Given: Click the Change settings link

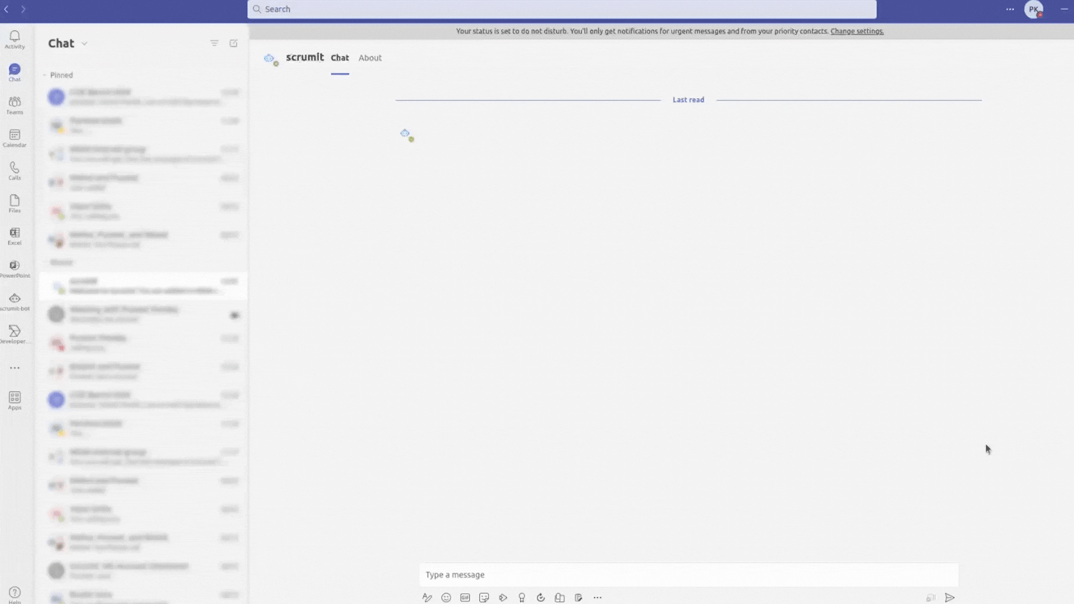Looking at the screenshot, I should (857, 31).
